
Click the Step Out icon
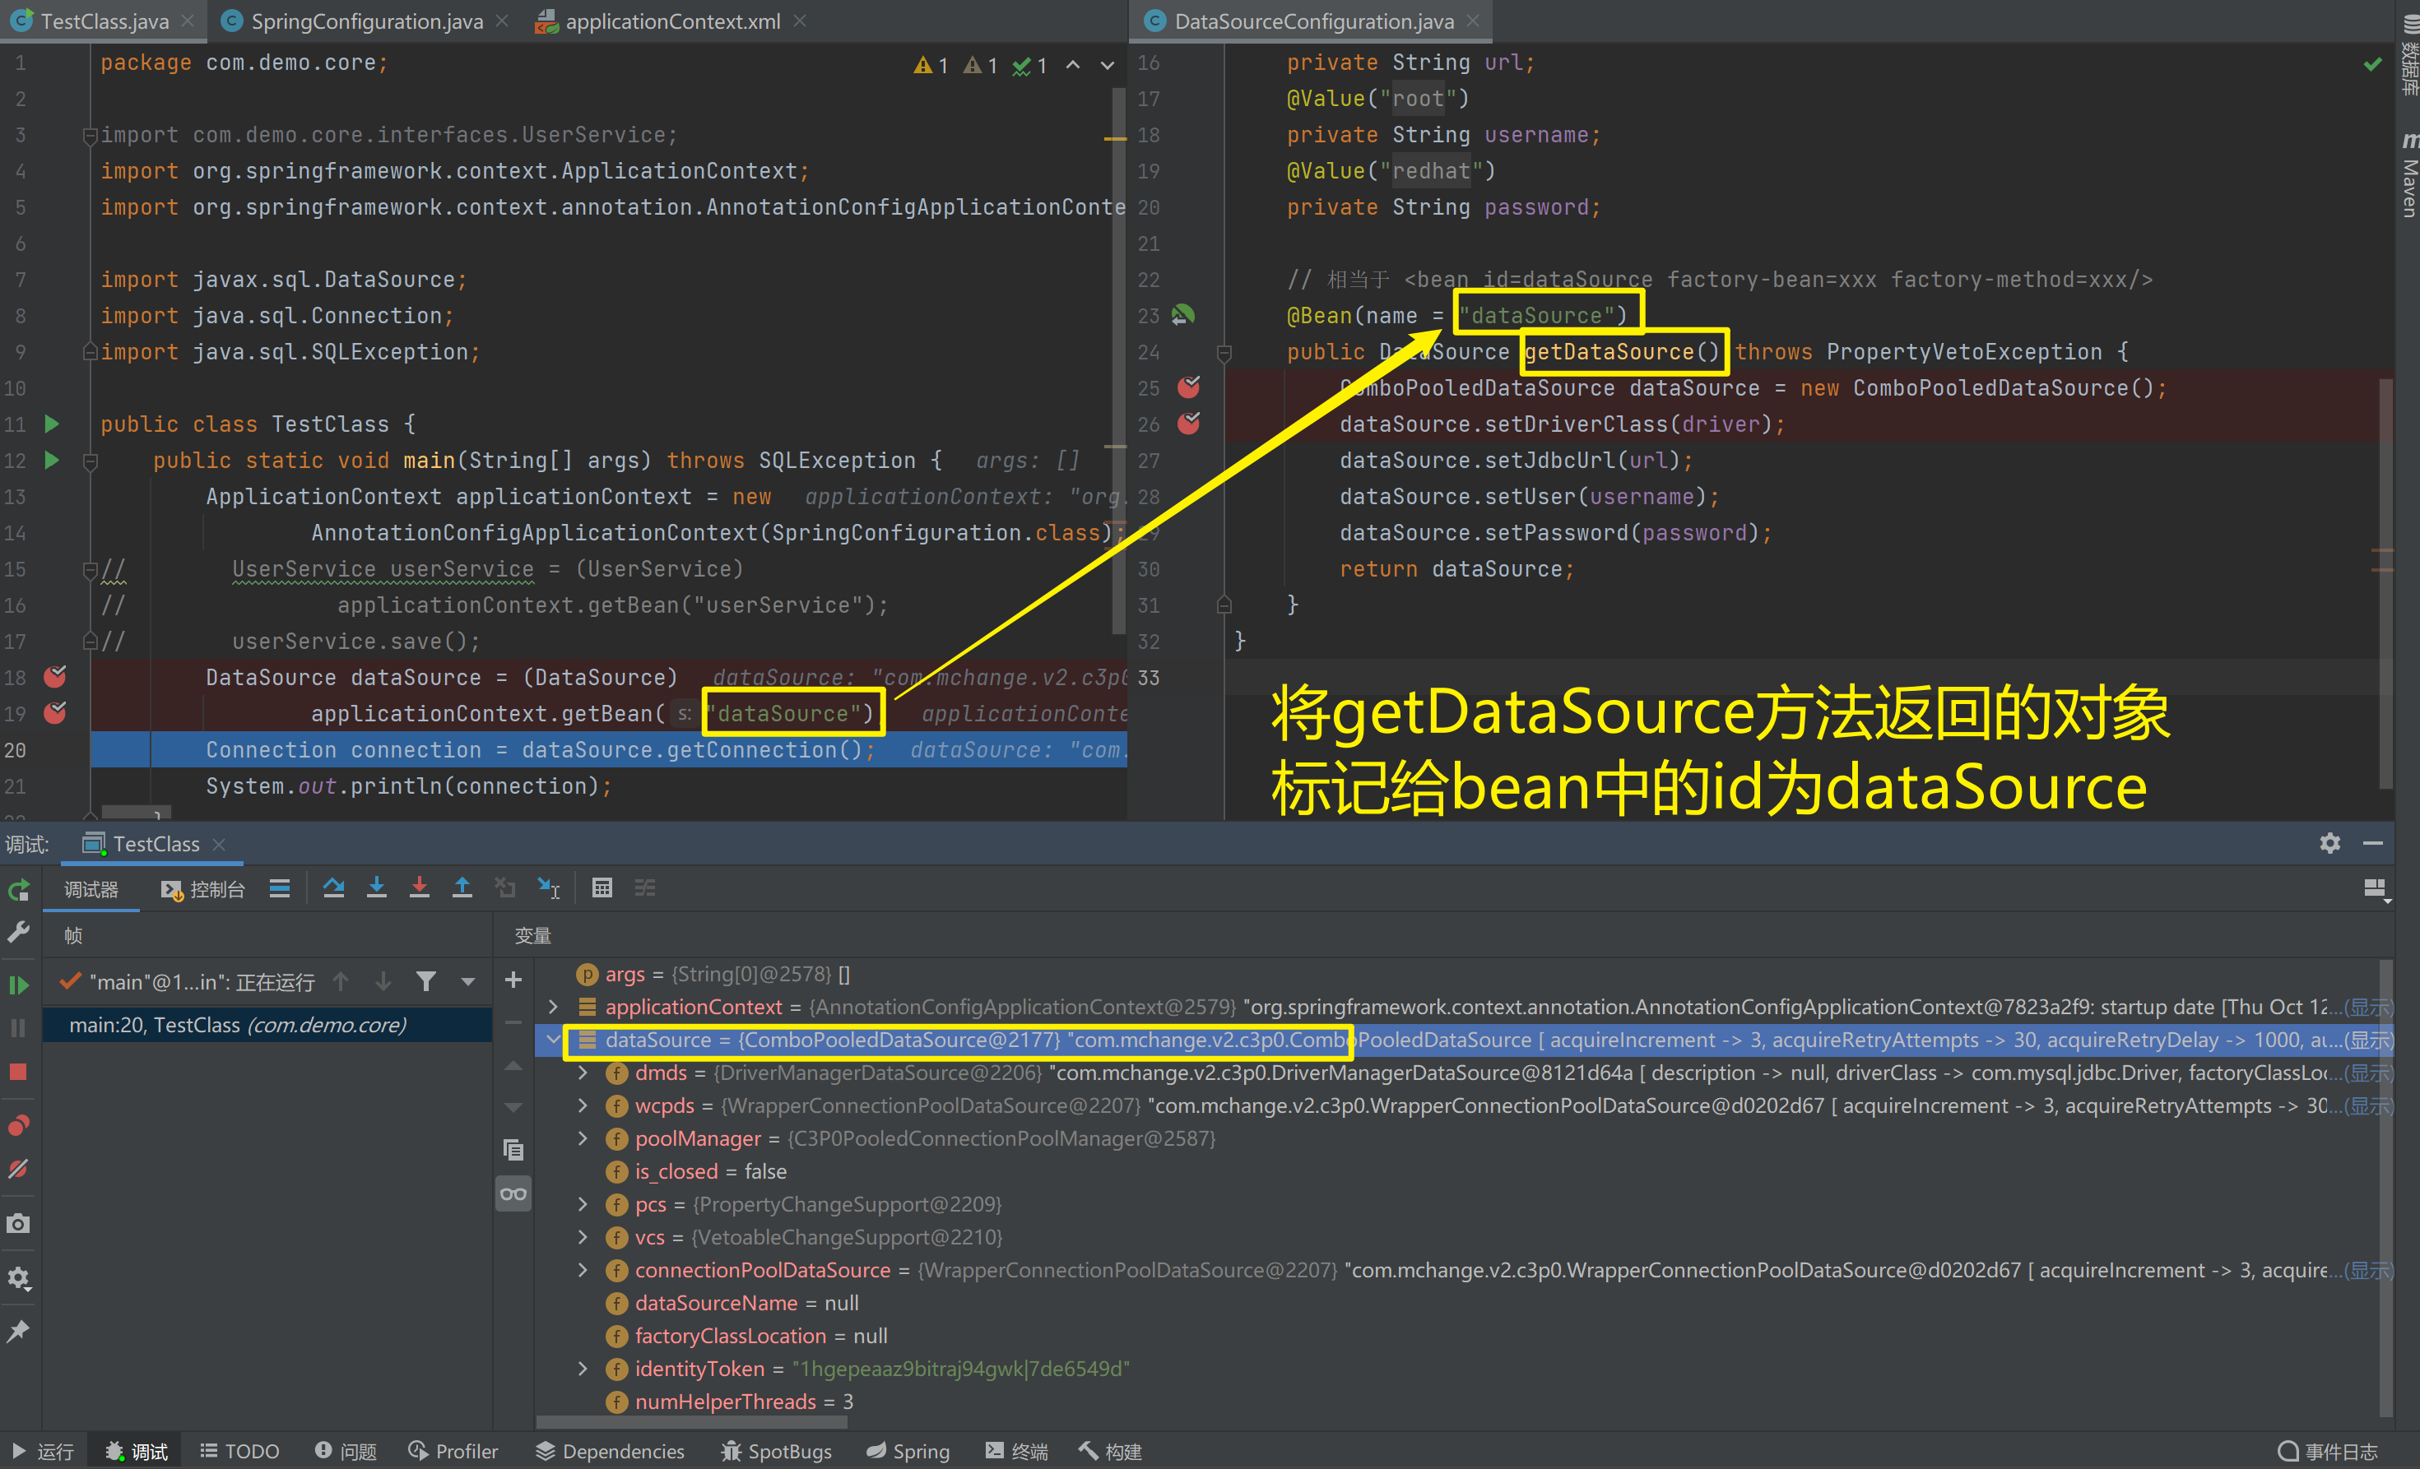tap(462, 887)
